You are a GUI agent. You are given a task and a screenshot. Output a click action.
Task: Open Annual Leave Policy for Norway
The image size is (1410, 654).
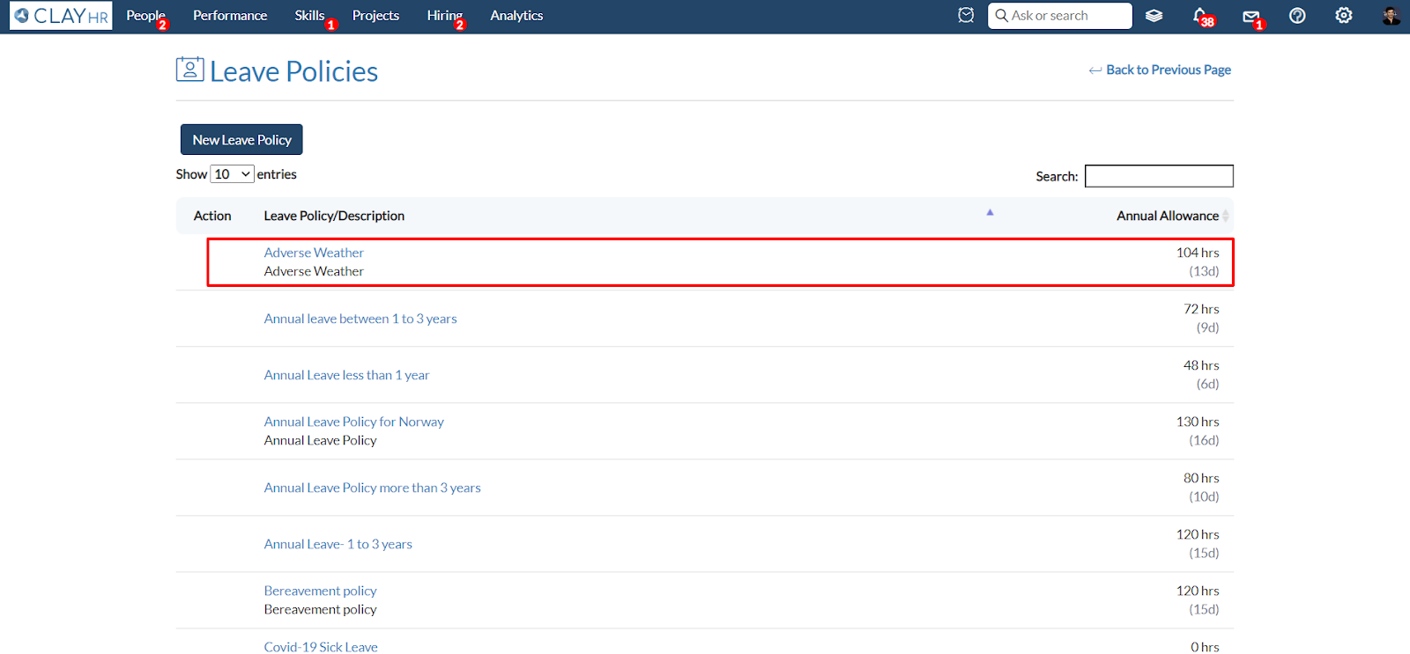(353, 422)
